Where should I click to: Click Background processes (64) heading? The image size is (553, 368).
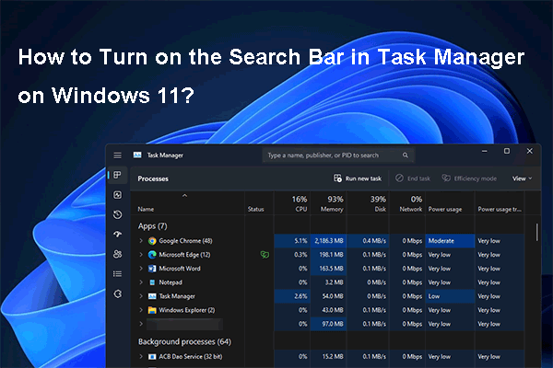point(184,342)
